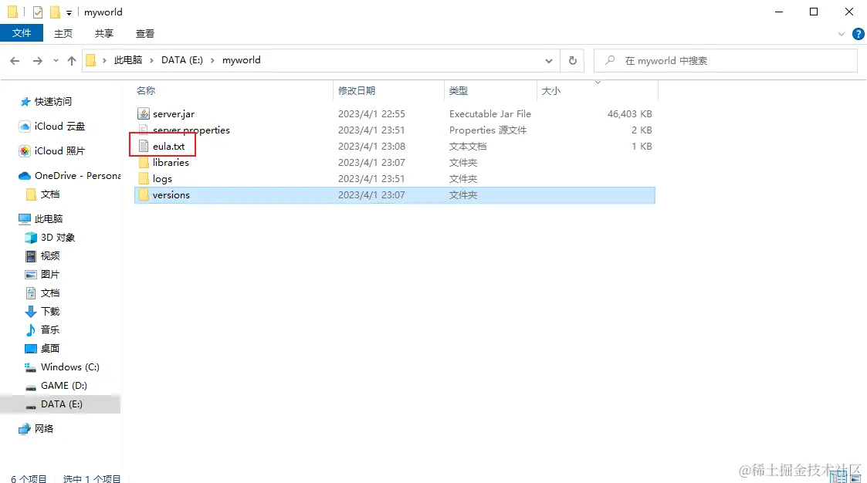Click inside the myworld search box
867x483 pixels.
point(726,61)
